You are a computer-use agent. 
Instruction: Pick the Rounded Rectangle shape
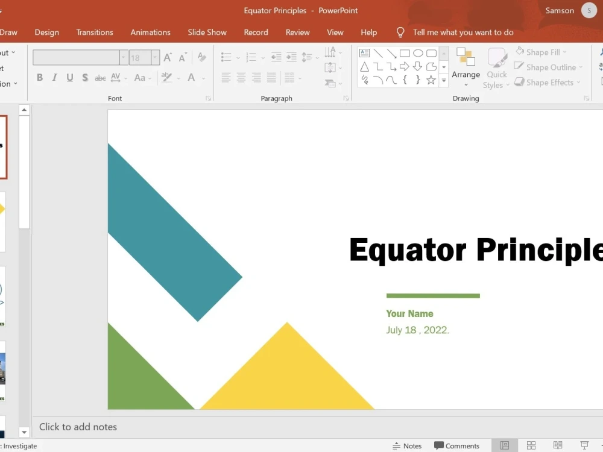[432, 53]
